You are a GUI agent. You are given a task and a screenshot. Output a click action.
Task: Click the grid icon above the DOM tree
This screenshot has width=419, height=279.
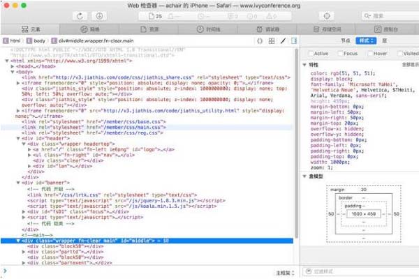[x=272, y=41]
